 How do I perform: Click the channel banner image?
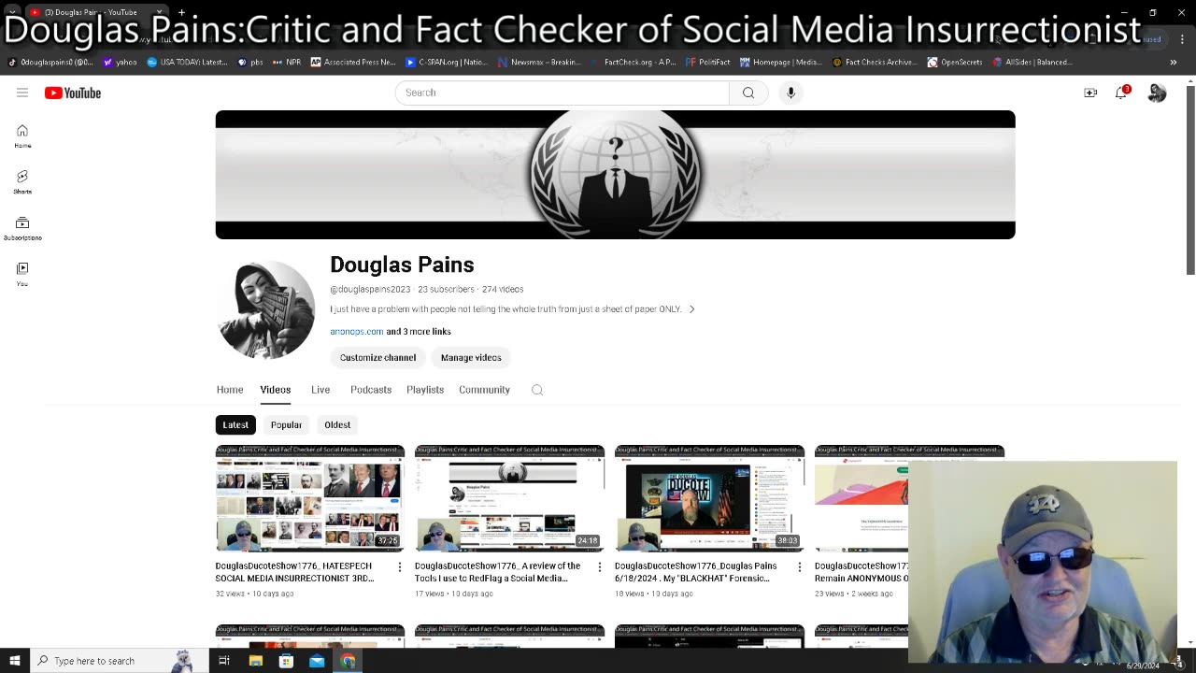[x=615, y=175]
